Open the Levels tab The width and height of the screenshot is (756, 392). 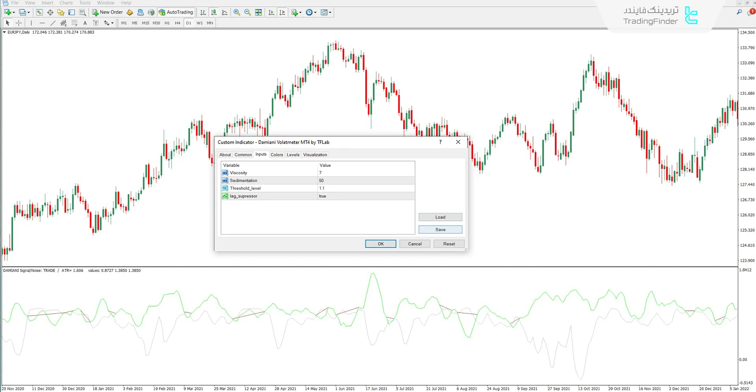(293, 155)
